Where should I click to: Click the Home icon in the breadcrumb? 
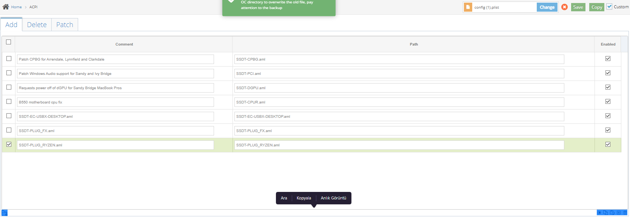point(6,7)
